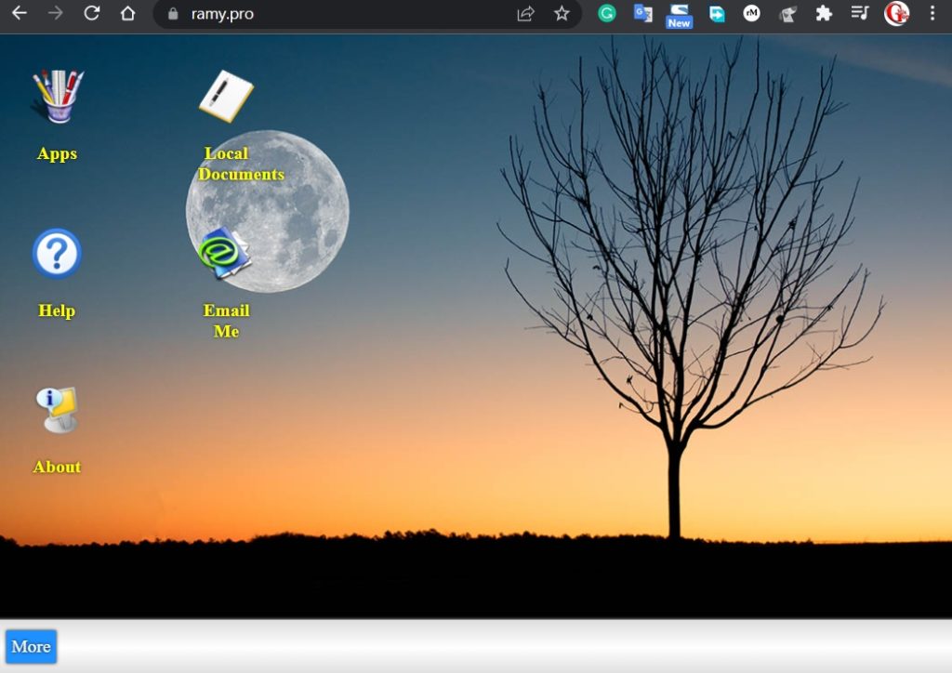Open the Grammarly extension icon
This screenshot has width=952, height=673.
607,14
